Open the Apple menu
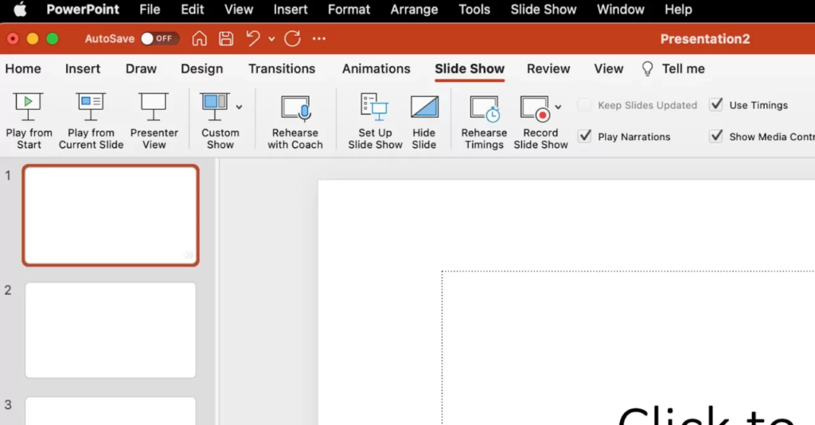 [20, 10]
